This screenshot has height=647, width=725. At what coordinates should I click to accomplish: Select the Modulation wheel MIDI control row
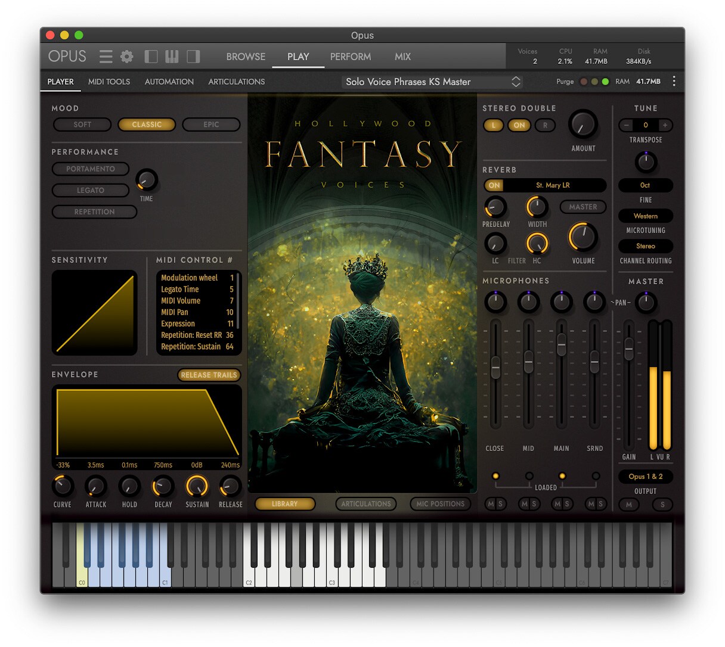pos(197,278)
